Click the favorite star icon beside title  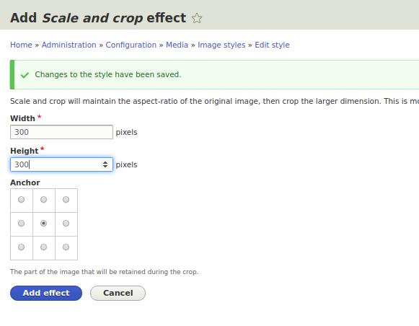click(x=197, y=18)
